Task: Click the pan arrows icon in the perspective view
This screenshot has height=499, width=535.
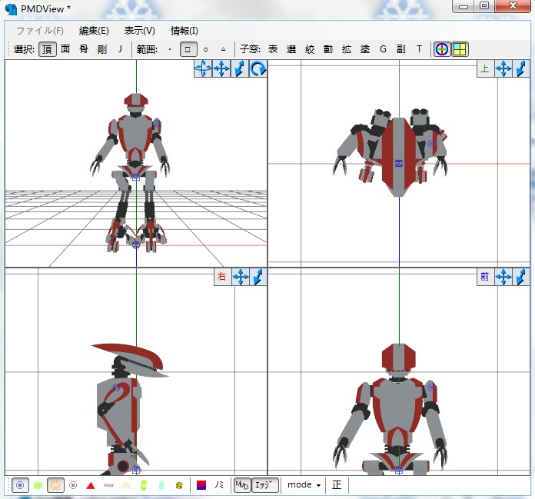Action: [221, 68]
